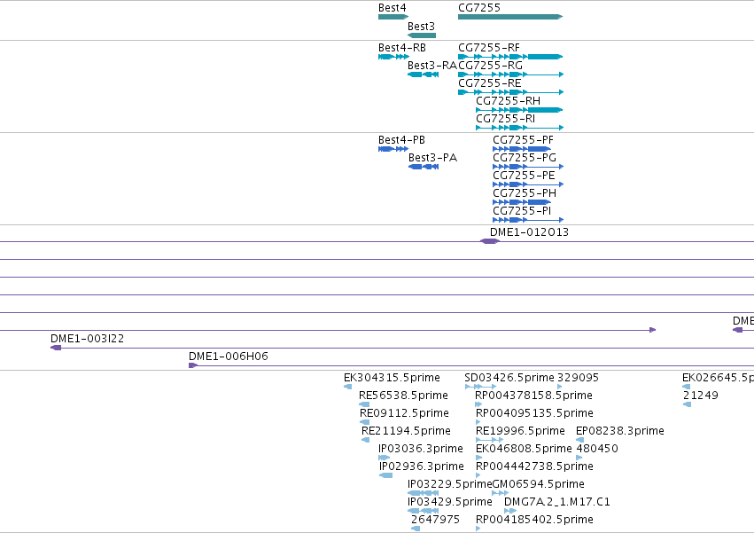Select transcript CG7255-RG
Image resolution: width=754 pixels, height=533 pixels.
click(x=510, y=74)
